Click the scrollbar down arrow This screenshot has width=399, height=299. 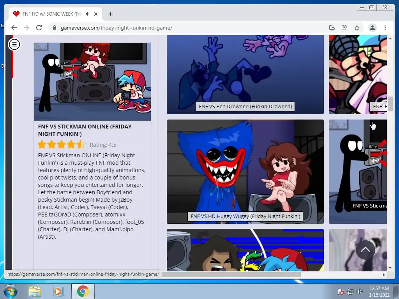click(x=390, y=268)
